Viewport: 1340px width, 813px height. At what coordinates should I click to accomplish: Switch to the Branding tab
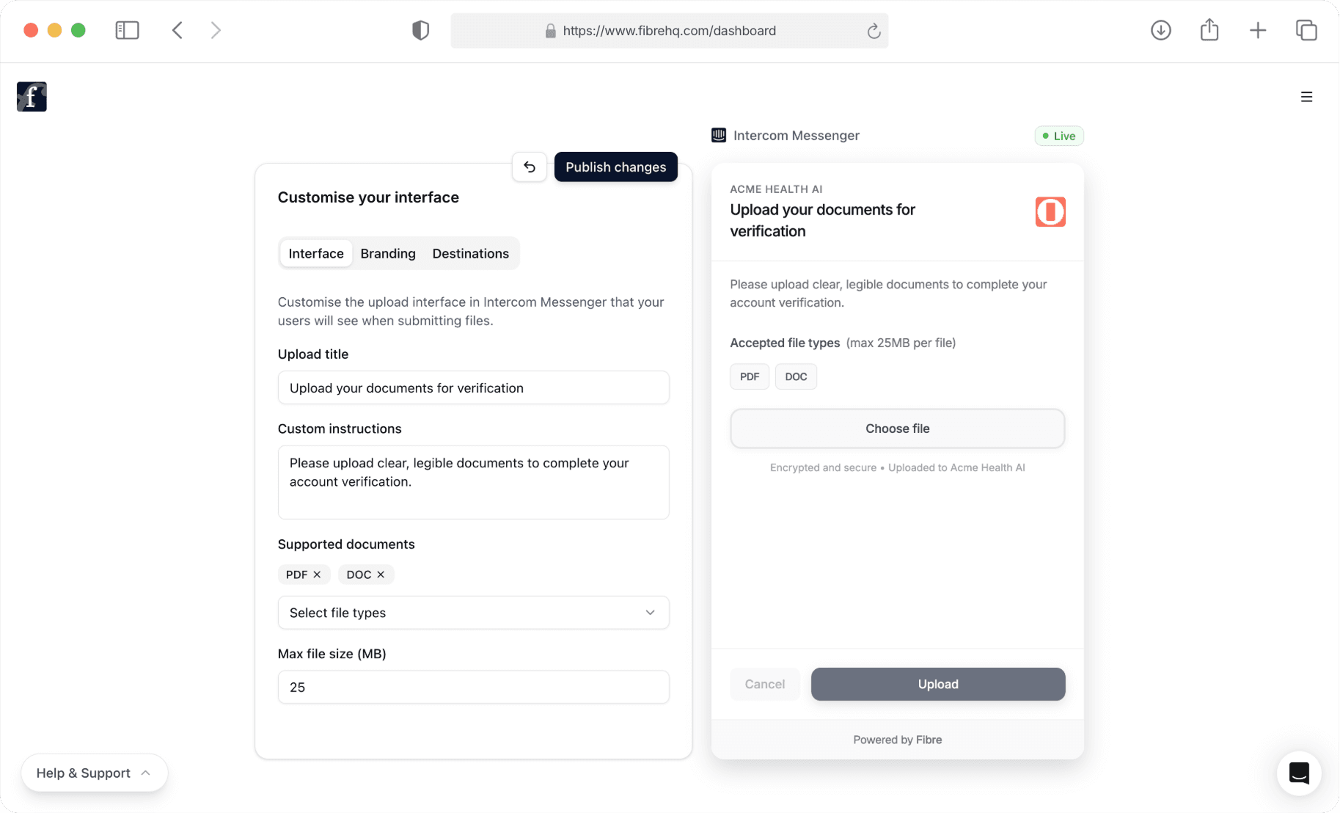[x=388, y=254]
